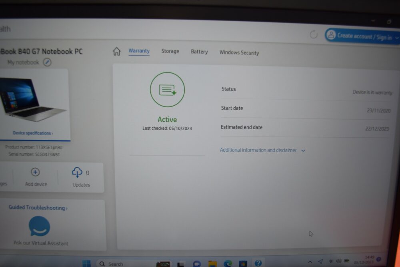The width and height of the screenshot is (400, 267).
Task: Switch to the Battery tab
Action: pyautogui.click(x=199, y=52)
